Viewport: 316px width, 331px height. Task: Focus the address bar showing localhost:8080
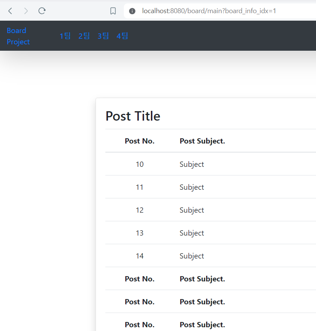pos(220,11)
